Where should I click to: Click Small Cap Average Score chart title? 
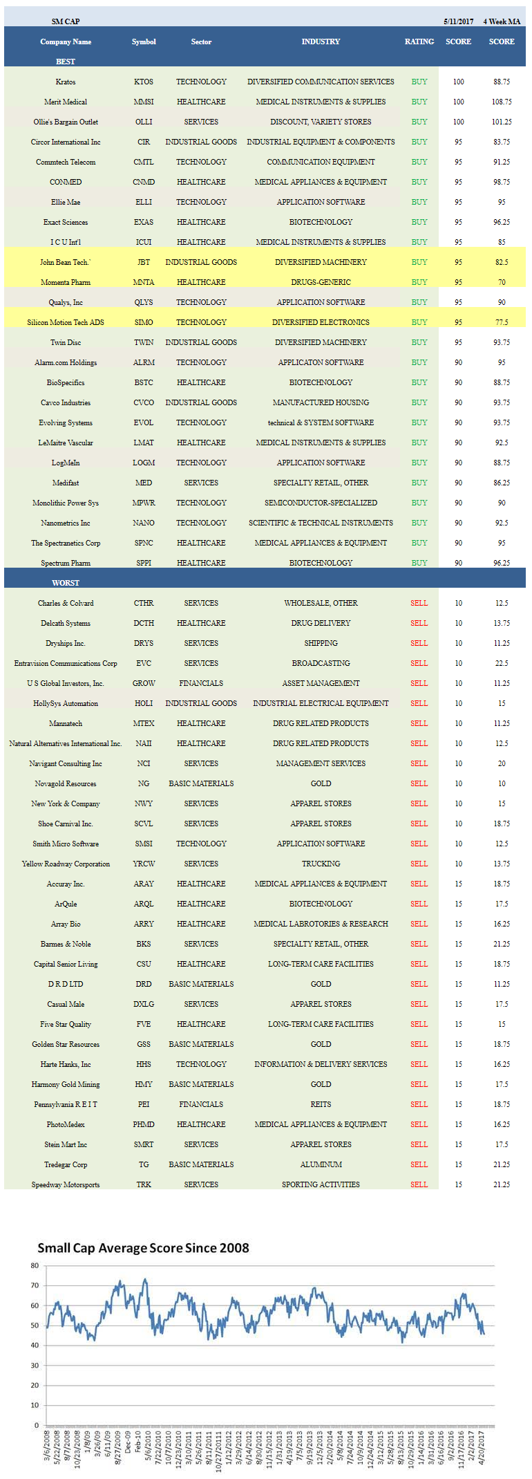pyautogui.click(x=143, y=1247)
